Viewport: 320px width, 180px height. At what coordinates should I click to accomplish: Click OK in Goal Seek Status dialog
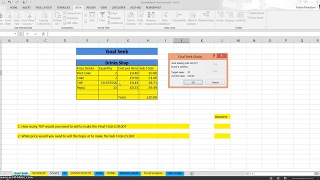193,82
